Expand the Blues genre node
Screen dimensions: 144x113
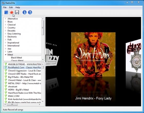(6, 22)
